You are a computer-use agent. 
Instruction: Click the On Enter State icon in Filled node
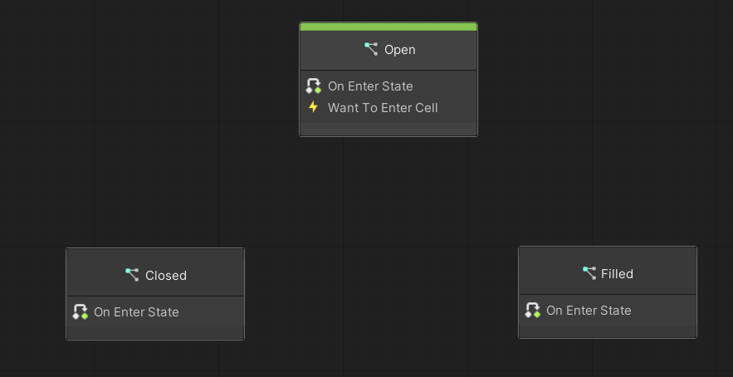coord(532,311)
